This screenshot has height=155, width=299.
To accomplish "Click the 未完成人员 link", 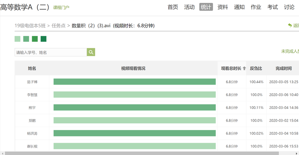I will click(290, 51).
